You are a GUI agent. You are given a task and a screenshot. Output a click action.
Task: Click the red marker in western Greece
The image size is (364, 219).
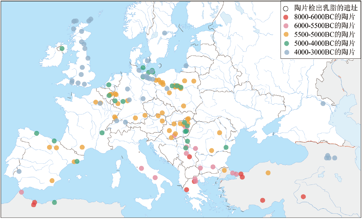tap(186, 190)
